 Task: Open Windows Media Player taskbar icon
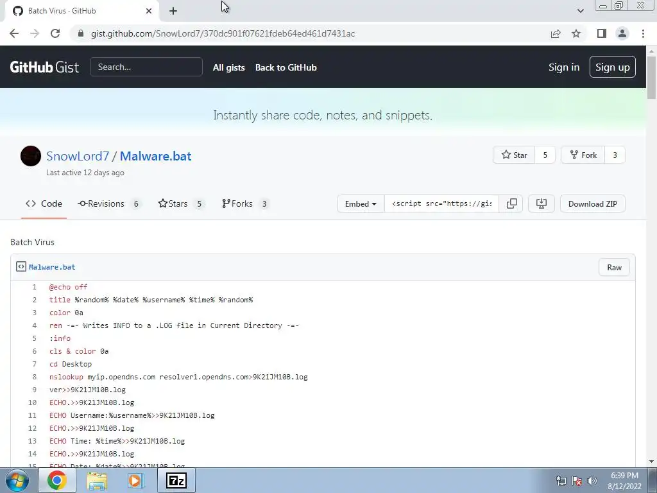135,480
